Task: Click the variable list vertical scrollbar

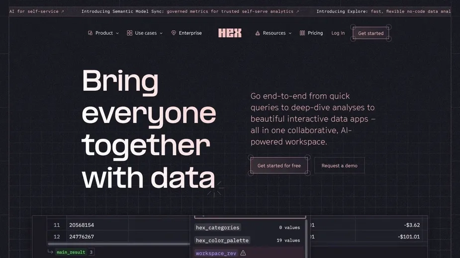Action: (306, 239)
